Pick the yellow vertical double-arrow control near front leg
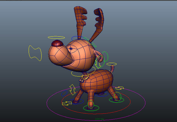 point(72,90)
